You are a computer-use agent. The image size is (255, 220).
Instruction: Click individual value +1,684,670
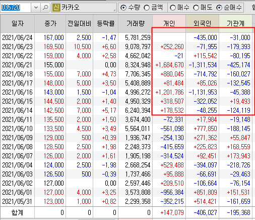point(169,65)
